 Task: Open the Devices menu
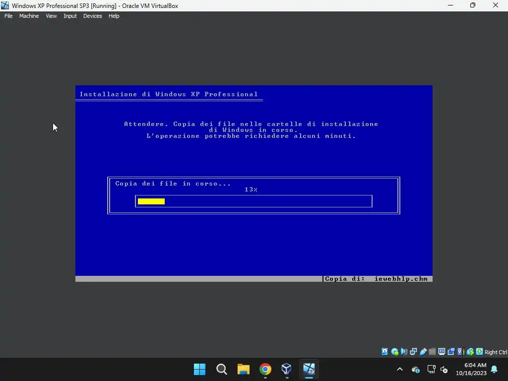(93, 16)
